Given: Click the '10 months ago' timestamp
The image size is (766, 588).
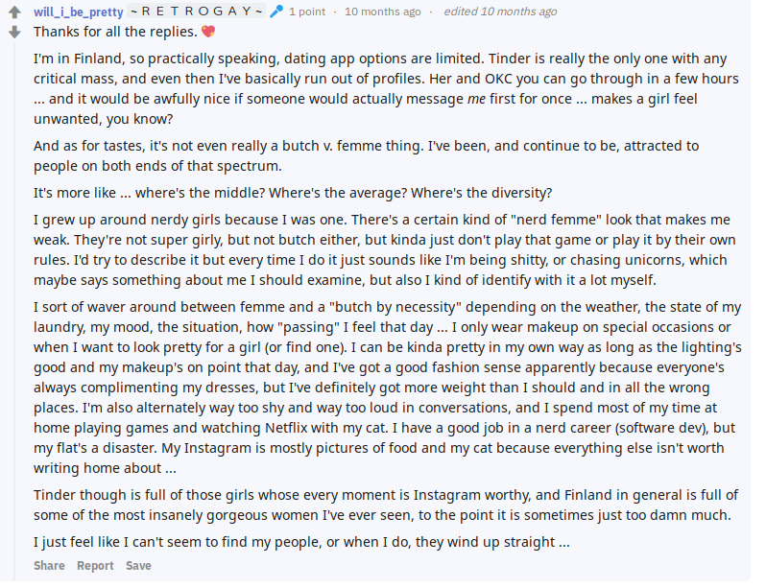Looking at the screenshot, I should pyautogui.click(x=382, y=12).
